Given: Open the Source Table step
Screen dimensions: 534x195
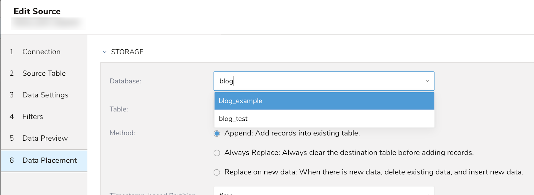Looking at the screenshot, I should (44, 73).
